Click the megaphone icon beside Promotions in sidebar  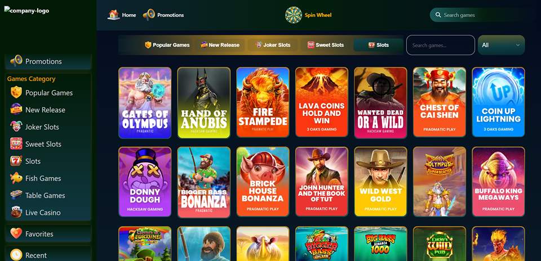(16, 61)
